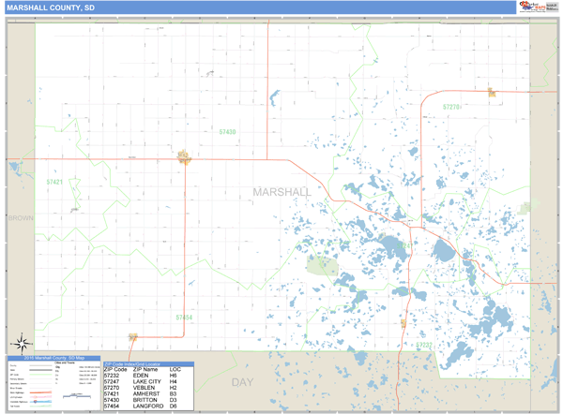563x414 pixels.
Task: Click the 57232 ZIP label on the map
Action: (x=424, y=345)
